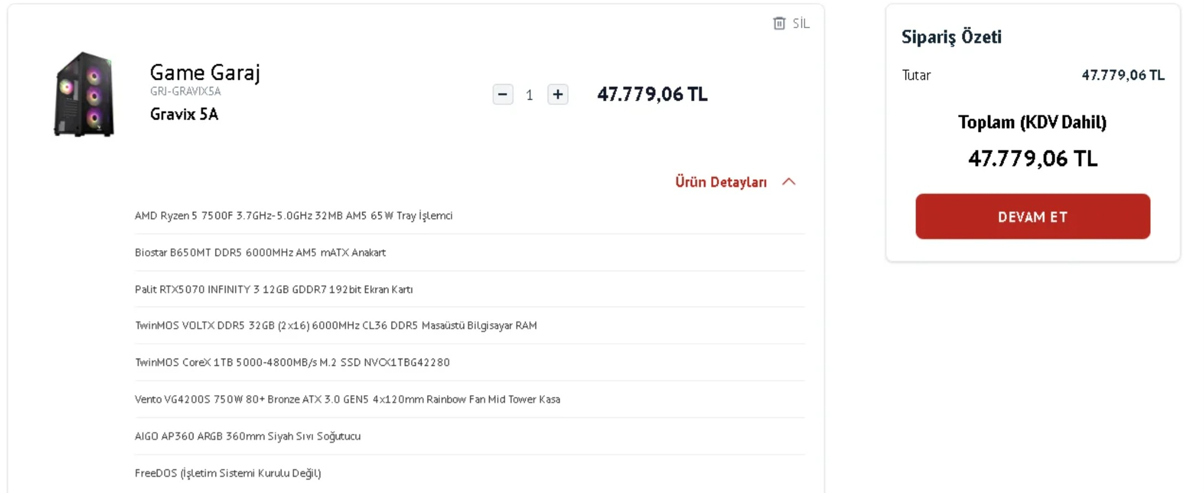Select the Gravix 5A model name
Viewport: 1204px width, 493px height.
coord(184,114)
